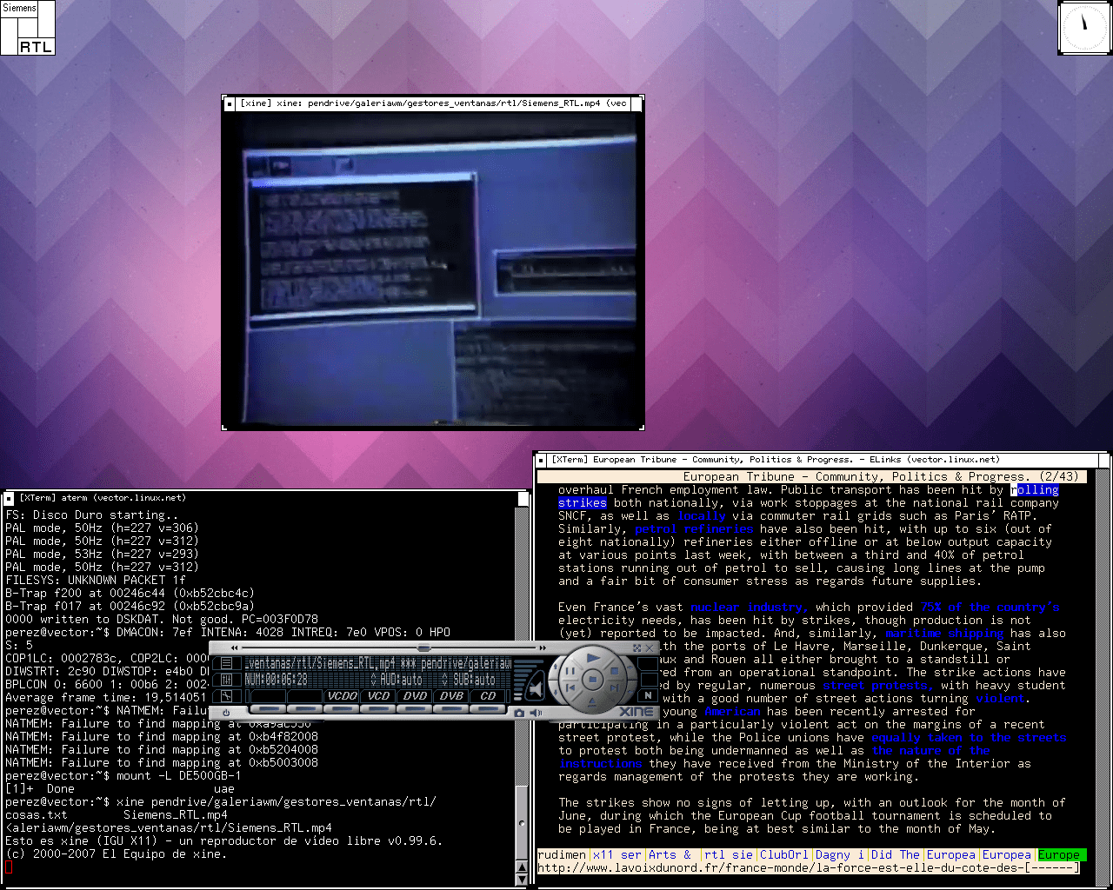Open xine video/audio control settings icon

(x=226, y=680)
